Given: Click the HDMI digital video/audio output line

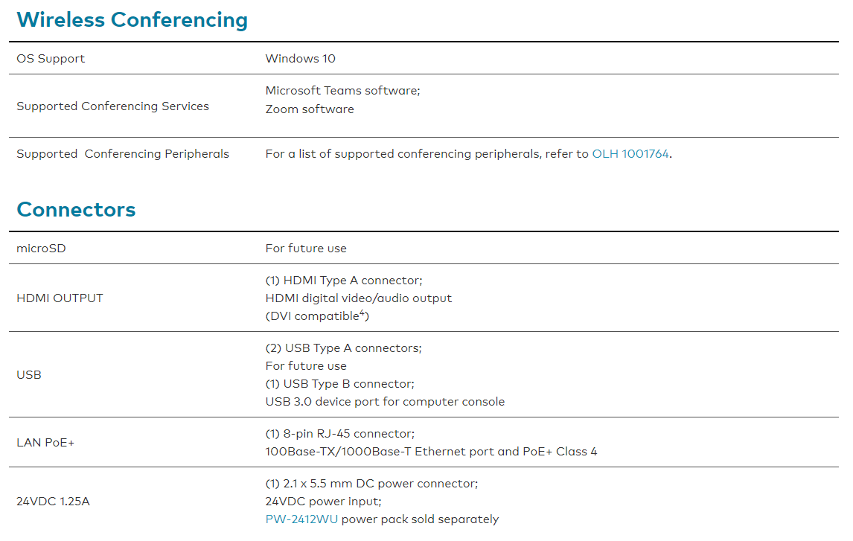Looking at the screenshot, I should click(x=358, y=298).
